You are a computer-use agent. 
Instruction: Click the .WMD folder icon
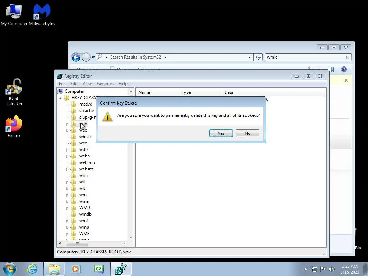point(73,208)
